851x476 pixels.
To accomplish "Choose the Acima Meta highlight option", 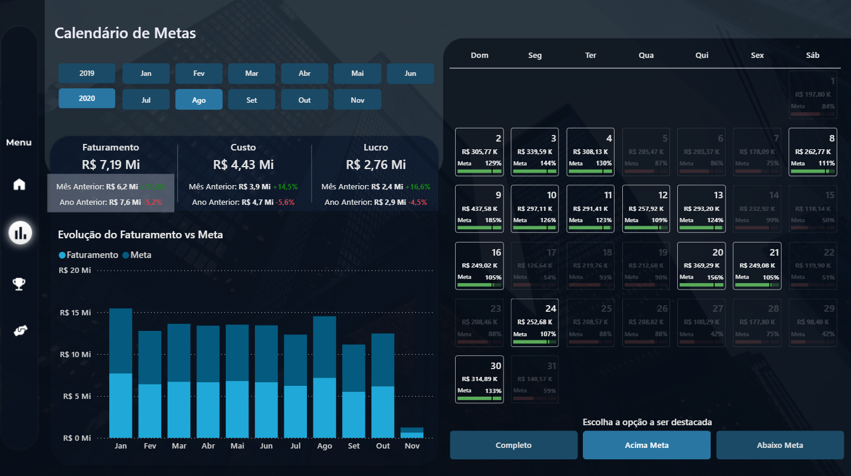I will pos(647,445).
